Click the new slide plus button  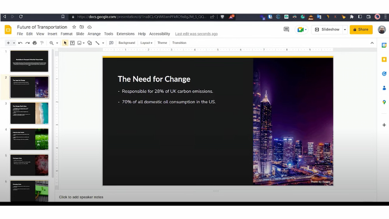8,43
